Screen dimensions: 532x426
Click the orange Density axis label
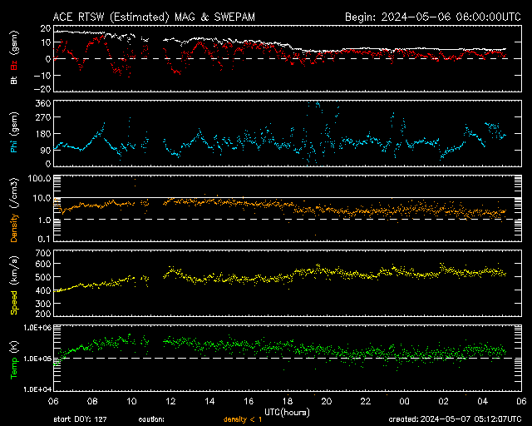pos(14,228)
